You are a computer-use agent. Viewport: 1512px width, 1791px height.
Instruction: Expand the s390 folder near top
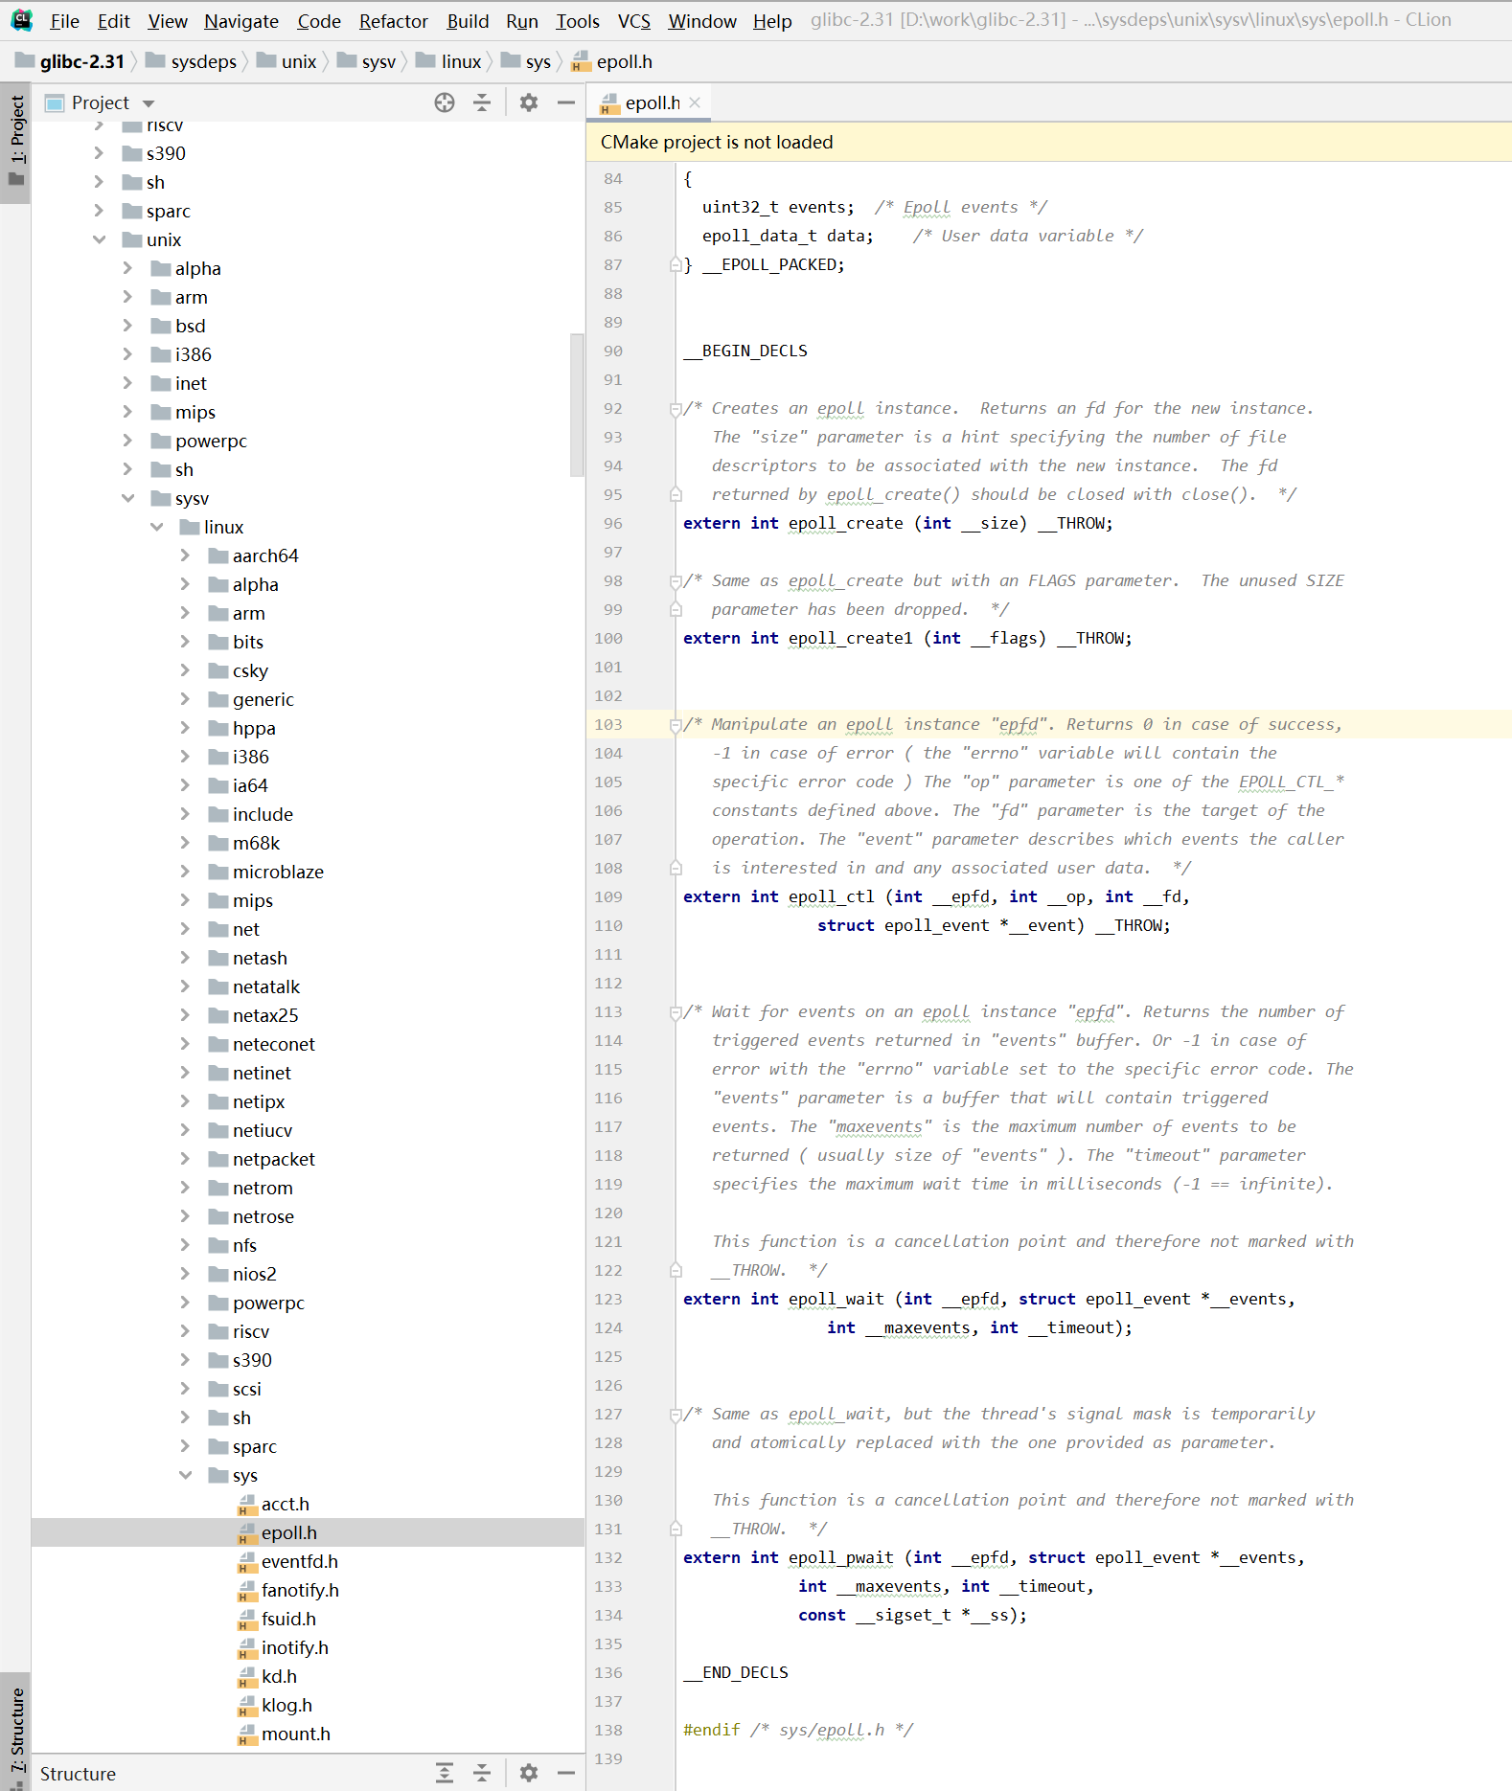click(x=100, y=153)
